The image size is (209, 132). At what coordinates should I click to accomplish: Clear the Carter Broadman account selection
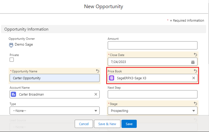pos(96,94)
